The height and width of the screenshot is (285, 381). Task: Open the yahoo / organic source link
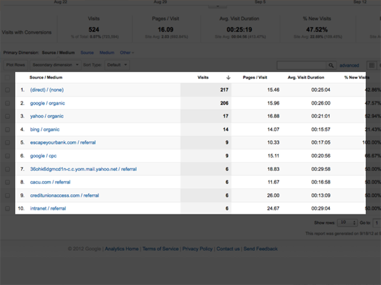47,116
